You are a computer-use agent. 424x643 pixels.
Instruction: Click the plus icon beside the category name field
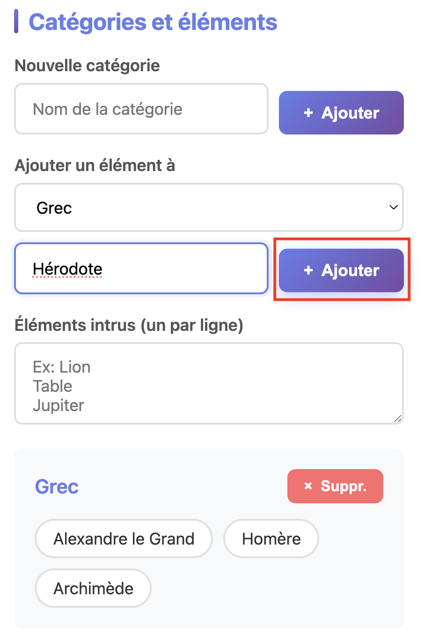(308, 113)
